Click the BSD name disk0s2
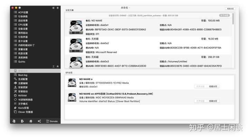249x138 pixels. (x=104, y=43)
